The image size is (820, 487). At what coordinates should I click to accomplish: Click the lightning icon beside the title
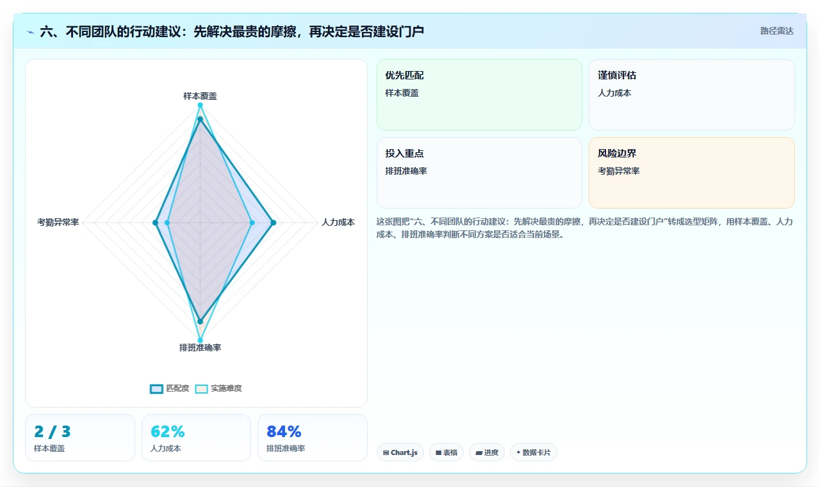point(31,31)
